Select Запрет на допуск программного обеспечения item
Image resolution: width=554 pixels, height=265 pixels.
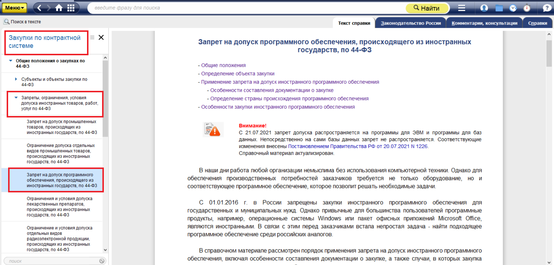tap(62, 180)
